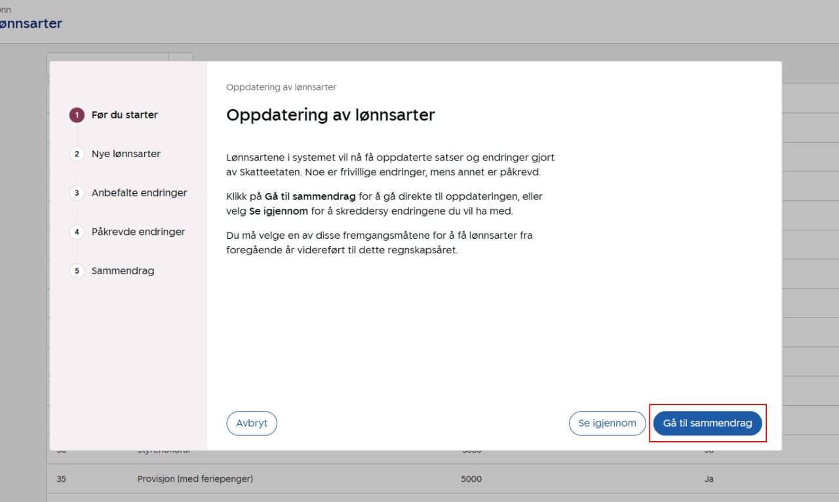Click the step 5 number circle
The height and width of the screenshot is (502, 839).
(x=77, y=271)
